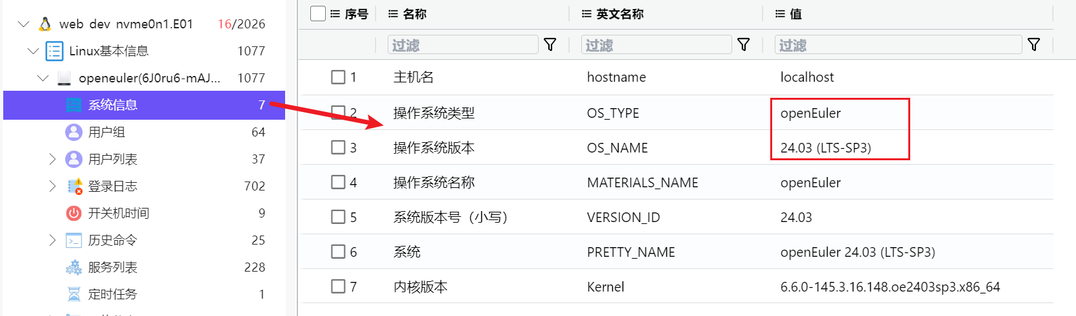Viewport: 1076px width, 316px height.
Task: Open the filter funnel for the 英文名称 column
Action: (744, 44)
